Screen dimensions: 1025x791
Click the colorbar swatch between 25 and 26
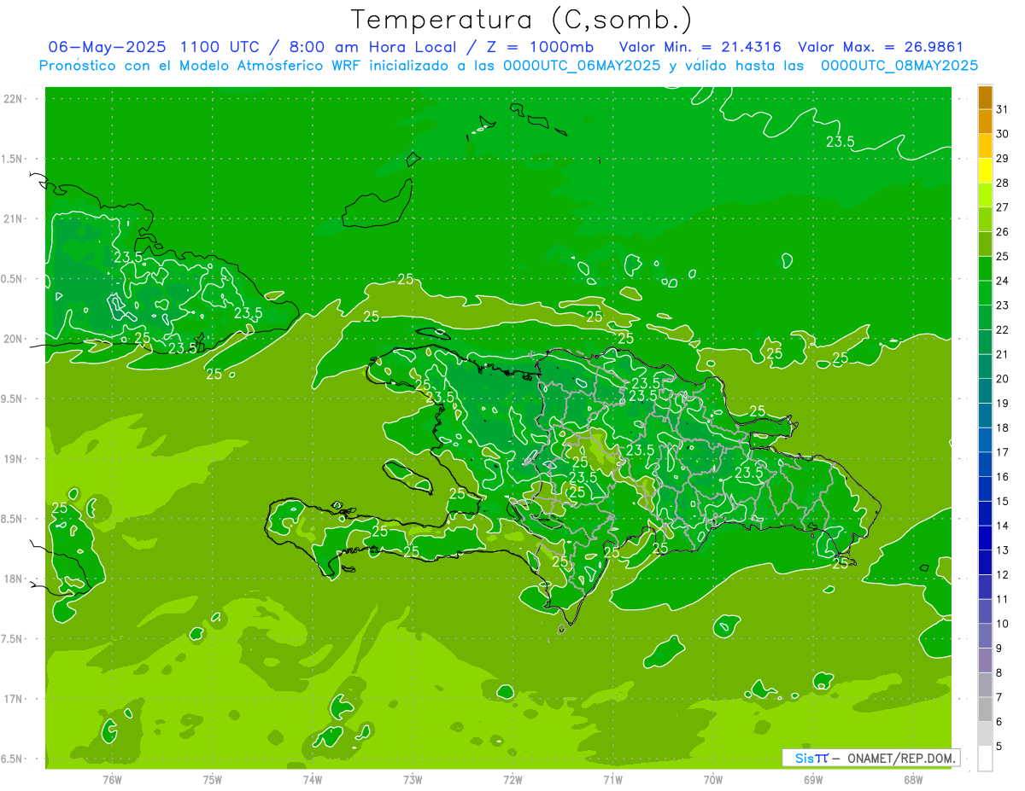(x=985, y=244)
